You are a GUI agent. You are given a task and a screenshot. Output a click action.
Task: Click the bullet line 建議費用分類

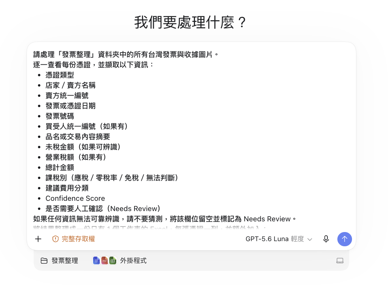[x=67, y=188]
